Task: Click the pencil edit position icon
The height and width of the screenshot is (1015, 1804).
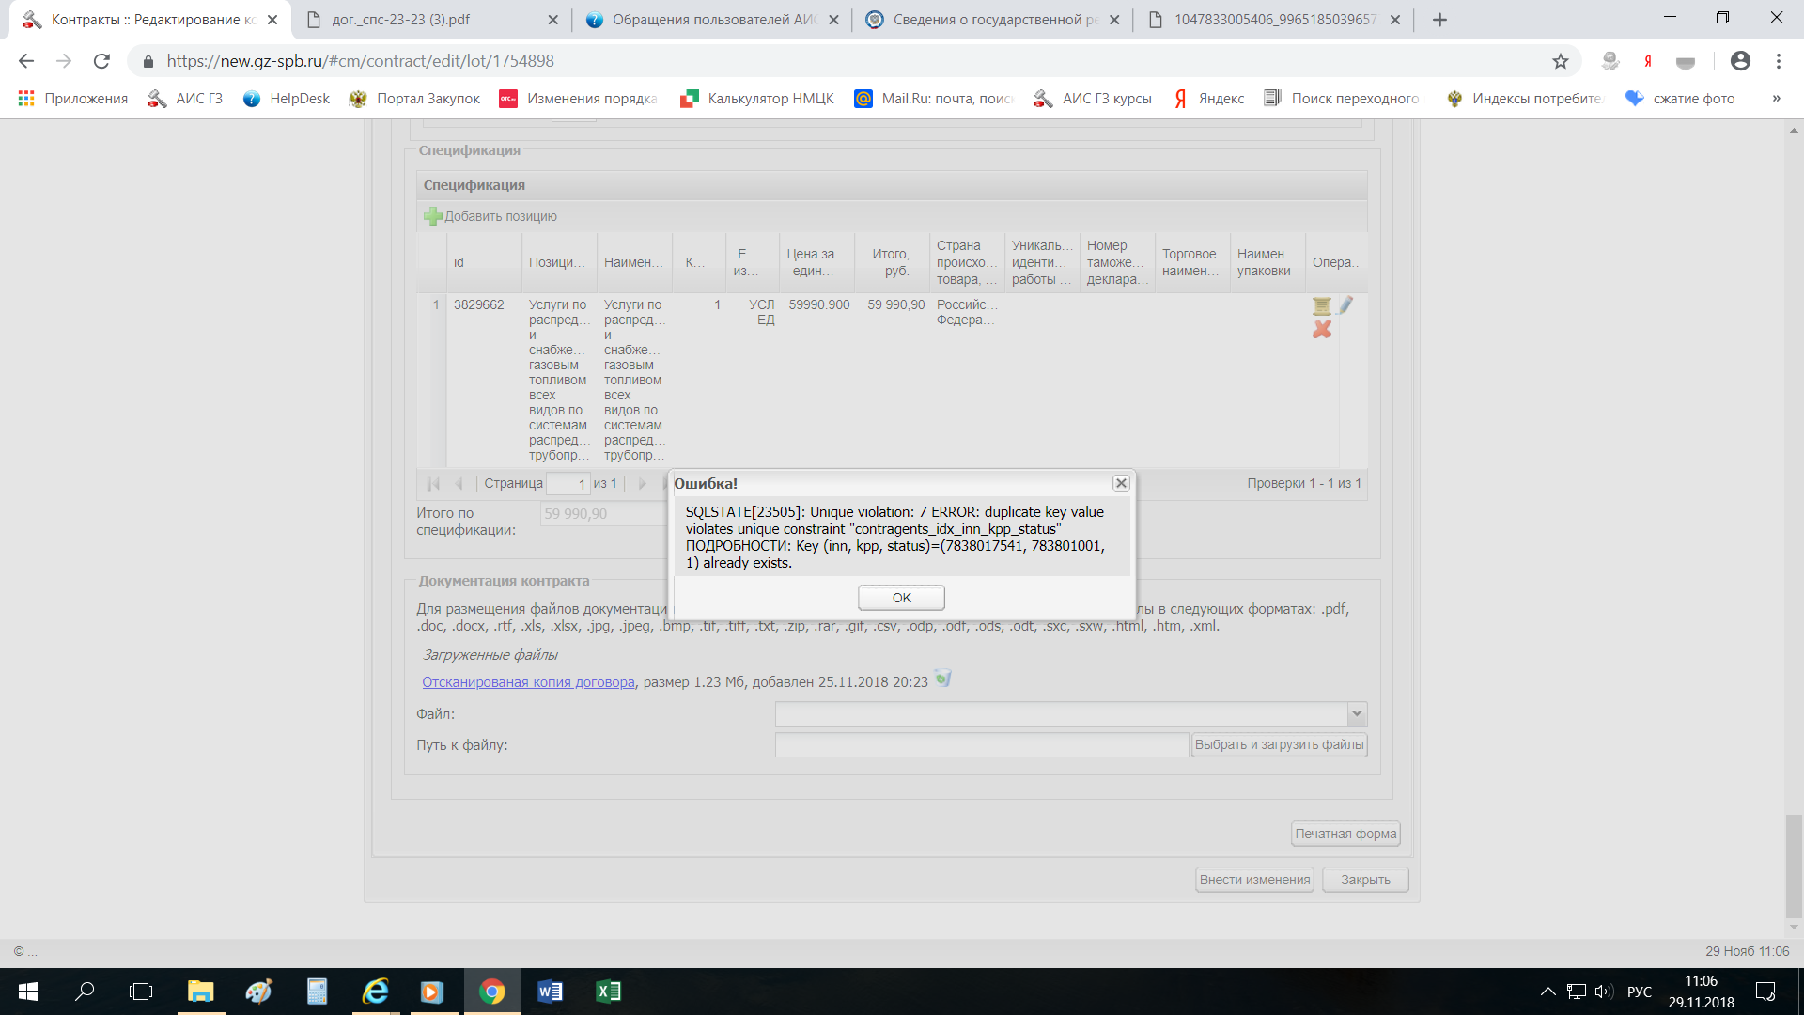Action: (1345, 304)
